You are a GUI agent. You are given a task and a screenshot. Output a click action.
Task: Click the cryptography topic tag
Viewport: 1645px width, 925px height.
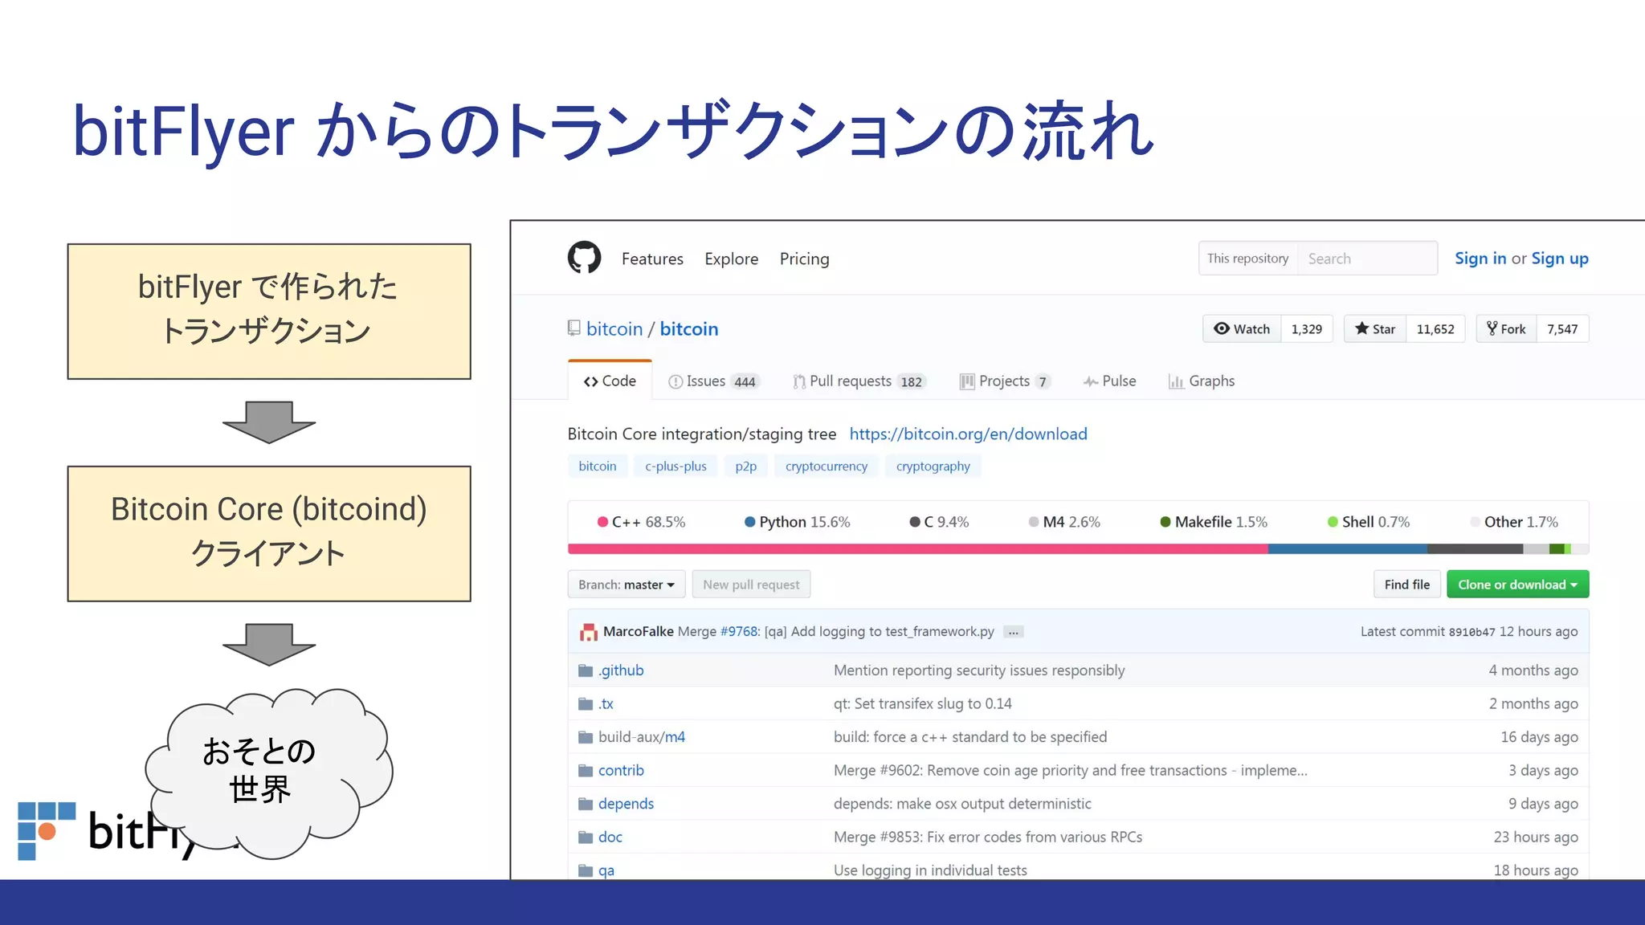(x=933, y=466)
